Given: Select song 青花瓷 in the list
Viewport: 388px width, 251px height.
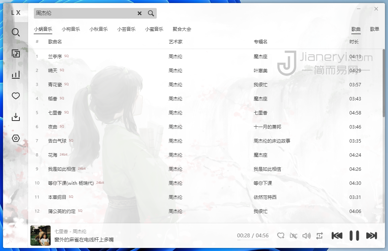Looking at the screenshot, I should click(x=55, y=85).
